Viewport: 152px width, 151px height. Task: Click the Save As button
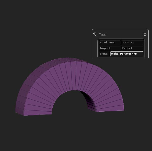pos(132,43)
